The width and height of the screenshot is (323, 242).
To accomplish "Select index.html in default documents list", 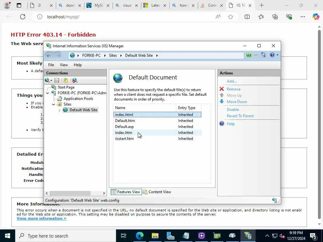I will point(157,115).
